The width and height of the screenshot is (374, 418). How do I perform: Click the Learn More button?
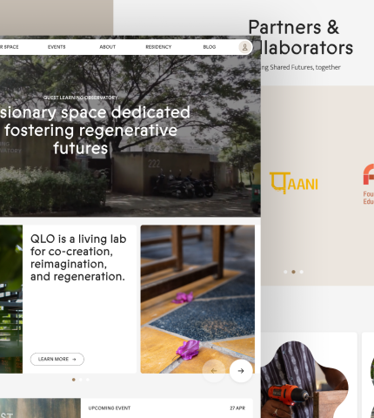pyautogui.click(x=57, y=360)
